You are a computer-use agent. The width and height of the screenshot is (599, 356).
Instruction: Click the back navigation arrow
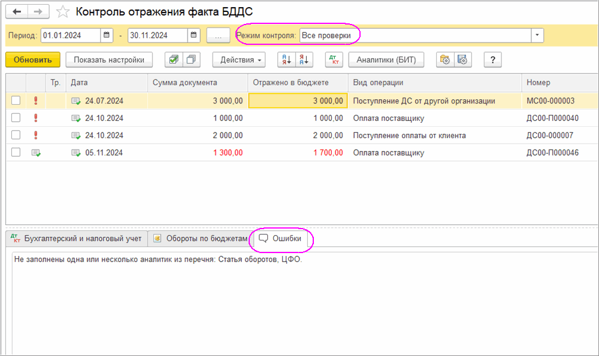coord(17,11)
